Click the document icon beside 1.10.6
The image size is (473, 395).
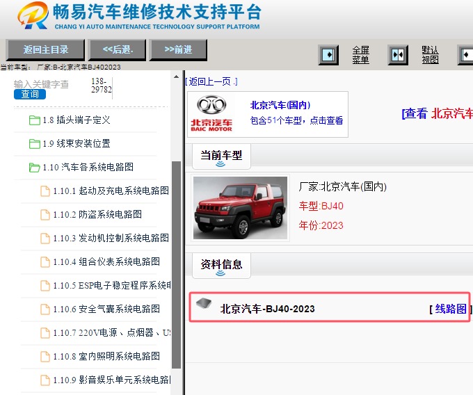(45, 309)
